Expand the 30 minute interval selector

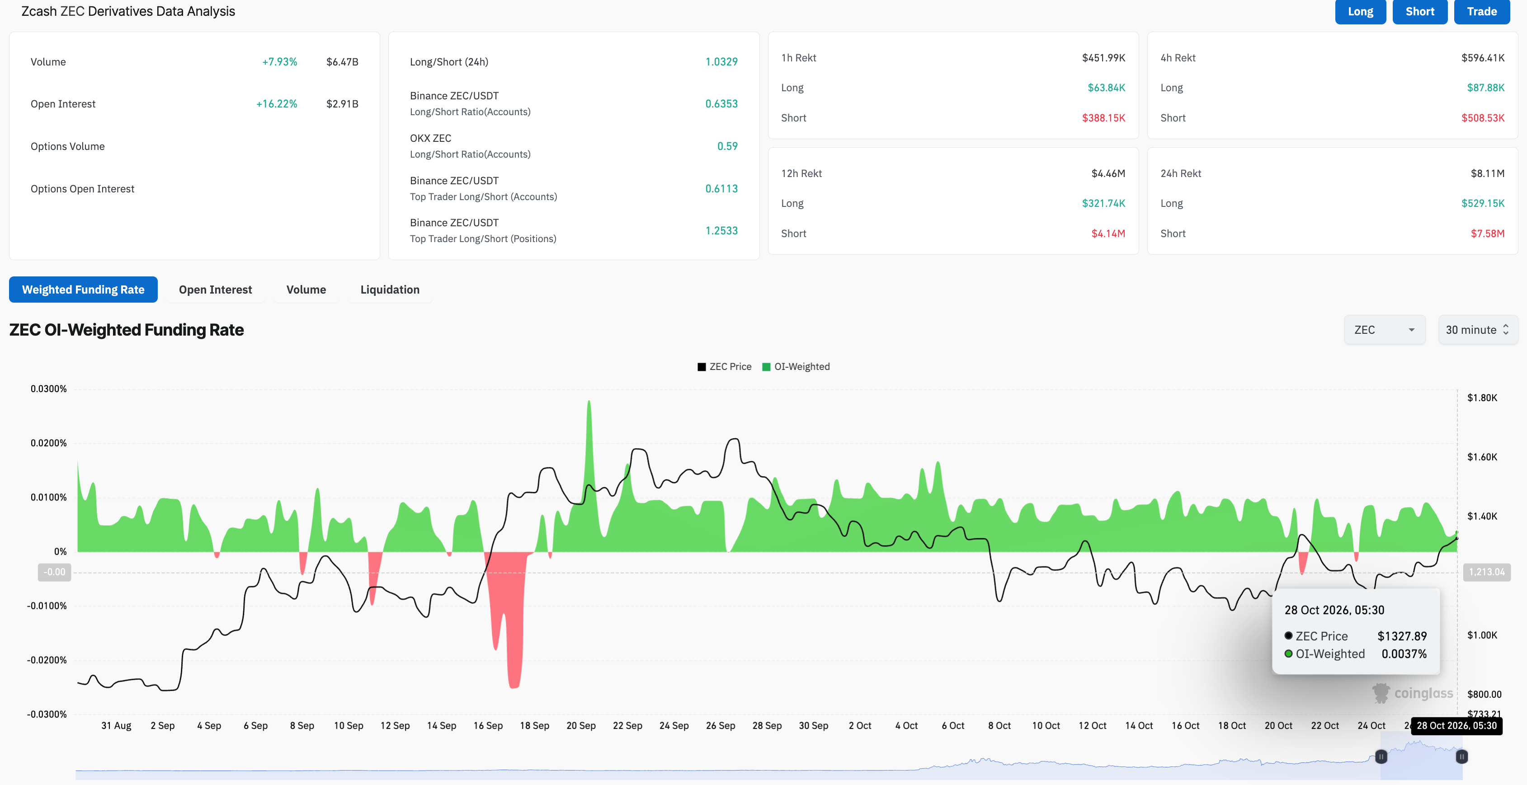(x=1478, y=330)
